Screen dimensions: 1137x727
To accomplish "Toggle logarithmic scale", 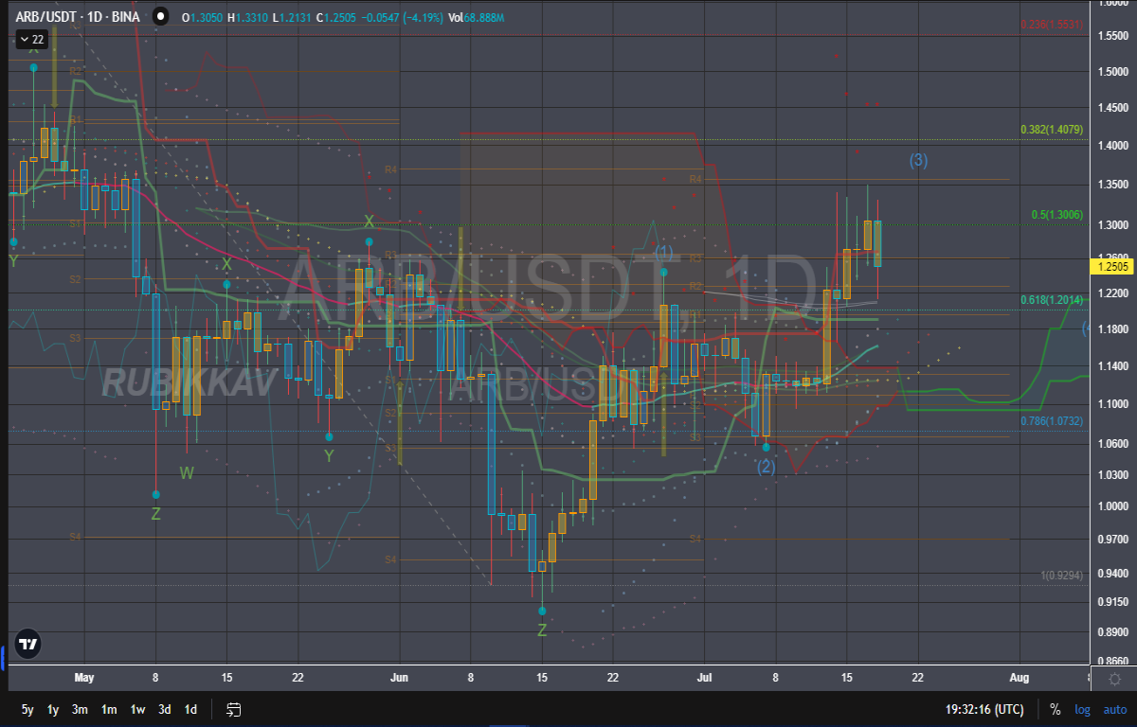I will [x=1082, y=709].
